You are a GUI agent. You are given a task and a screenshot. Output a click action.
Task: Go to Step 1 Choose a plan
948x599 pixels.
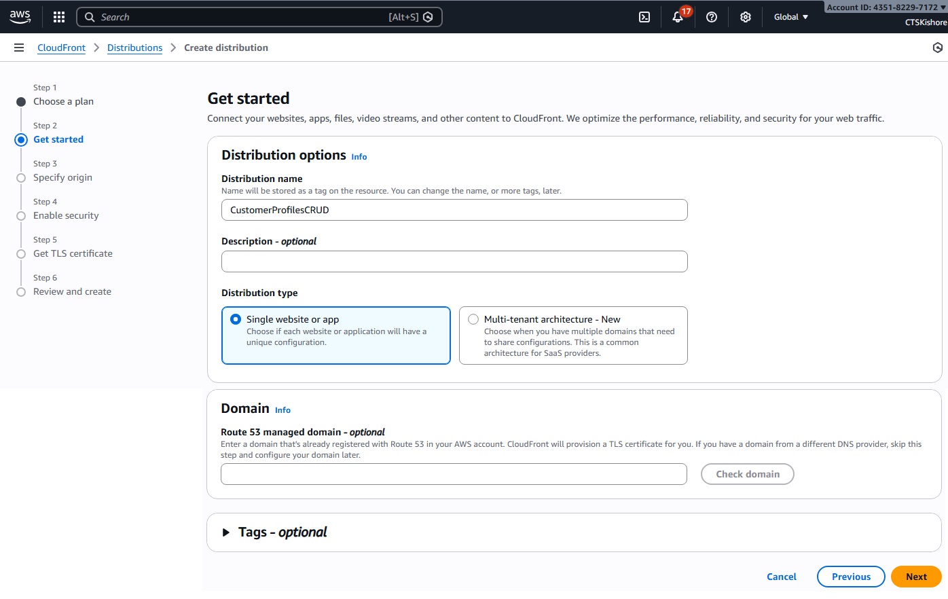tap(63, 101)
